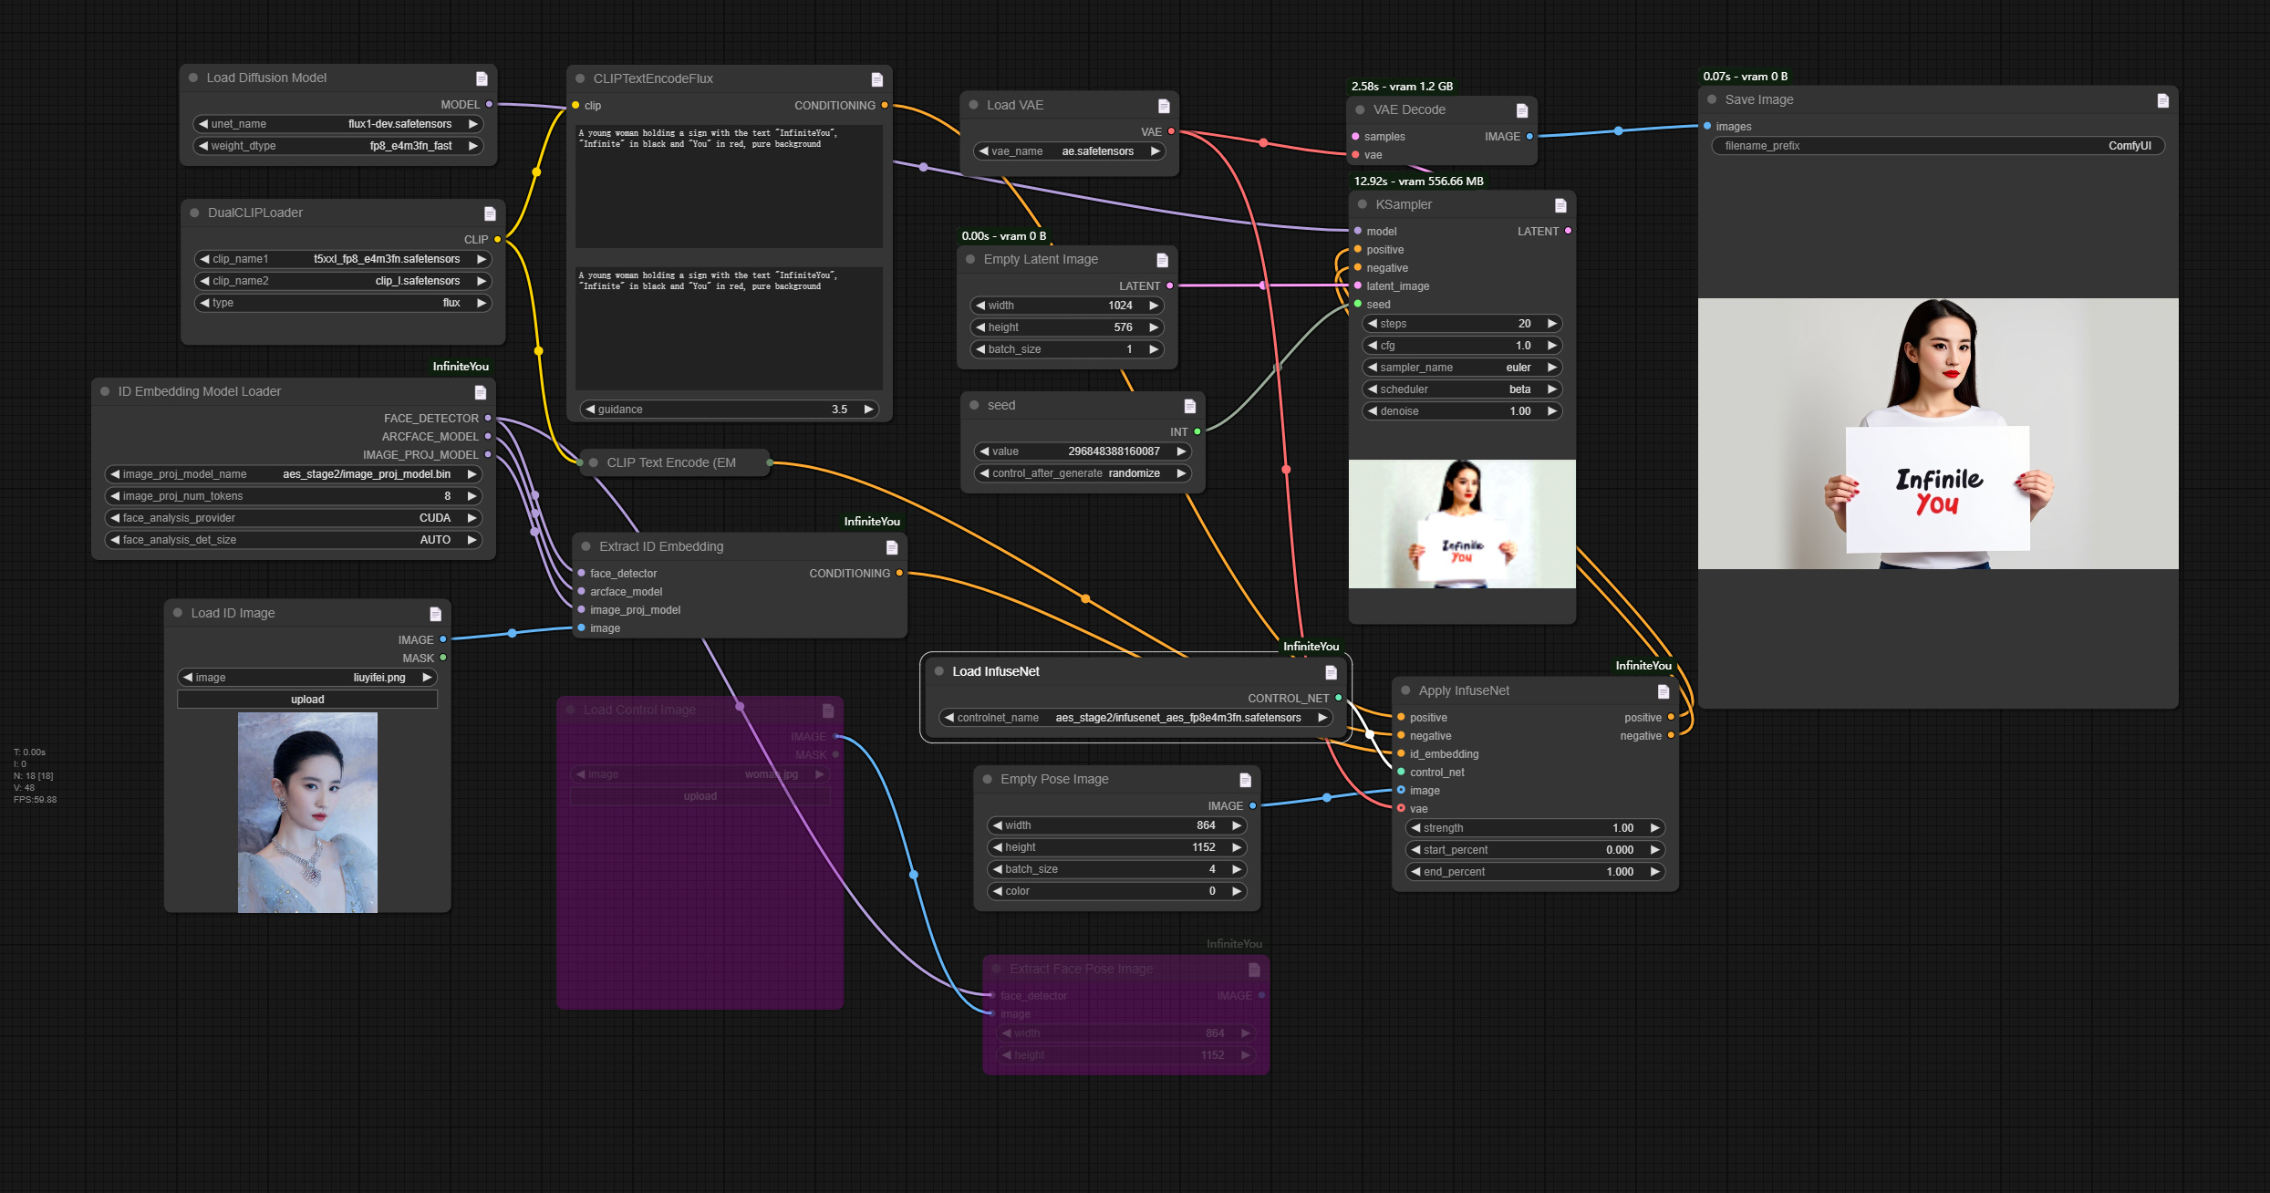Open the vae_name ae.safetensors selector

click(x=1069, y=151)
